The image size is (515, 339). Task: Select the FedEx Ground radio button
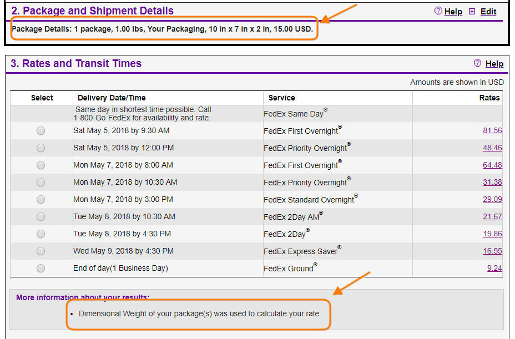click(x=40, y=267)
